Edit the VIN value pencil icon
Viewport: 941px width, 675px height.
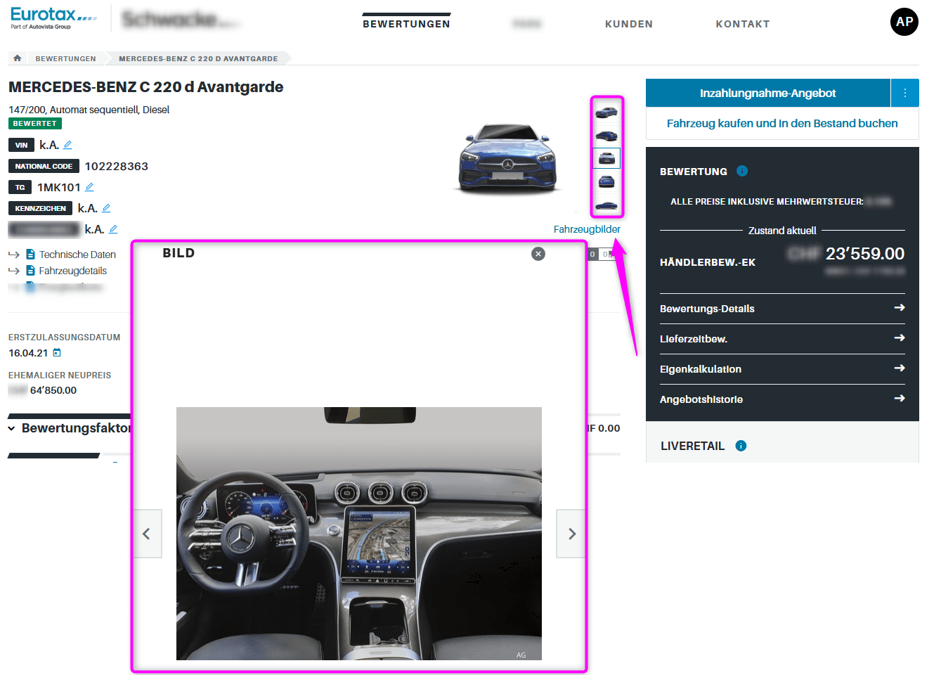click(x=67, y=145)
